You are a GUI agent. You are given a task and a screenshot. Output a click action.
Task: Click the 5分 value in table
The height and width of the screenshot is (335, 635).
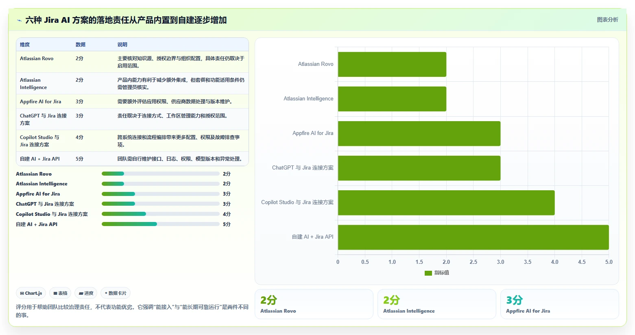(x=79, y=159)
